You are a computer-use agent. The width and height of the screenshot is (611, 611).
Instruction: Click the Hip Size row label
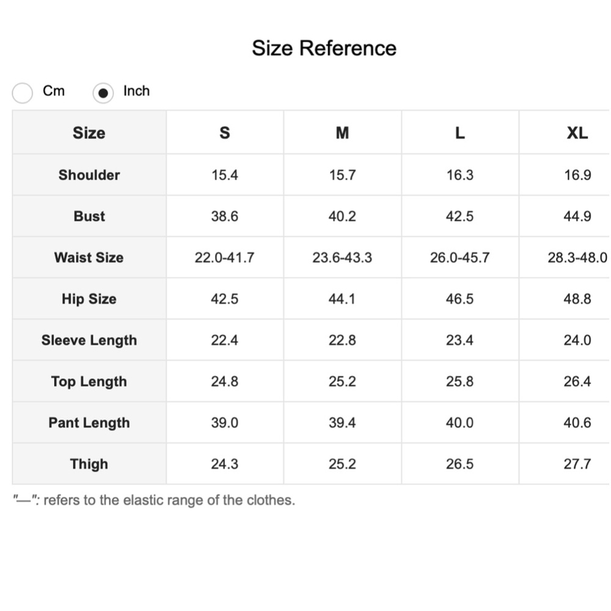89,299
